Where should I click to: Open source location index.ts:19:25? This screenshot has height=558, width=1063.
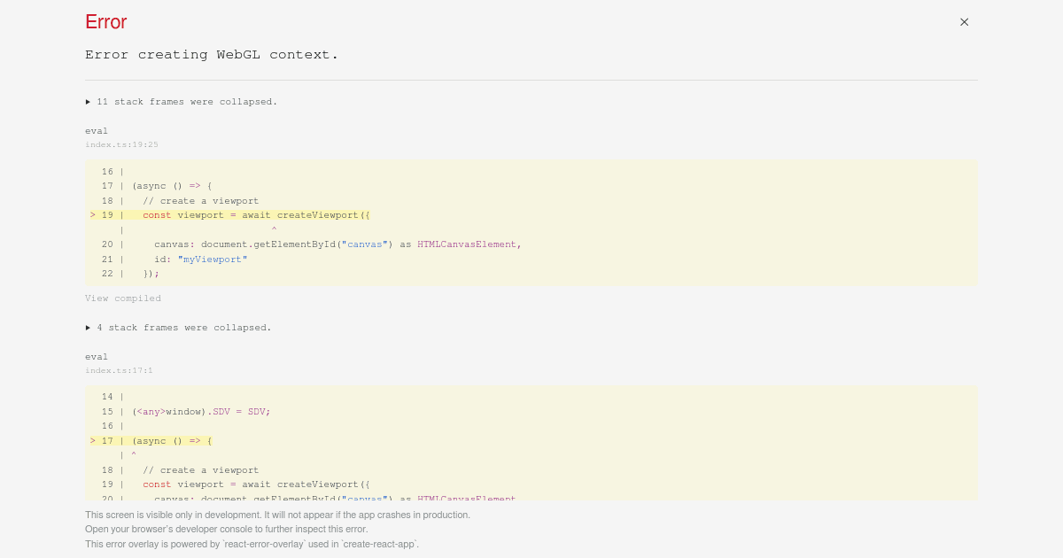coord(121,144)
